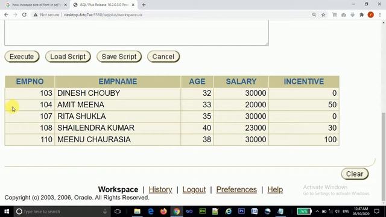Click the address bar URL
Image resolution: width=386 pixels, height=217 pixels.
tap(103, 14)
